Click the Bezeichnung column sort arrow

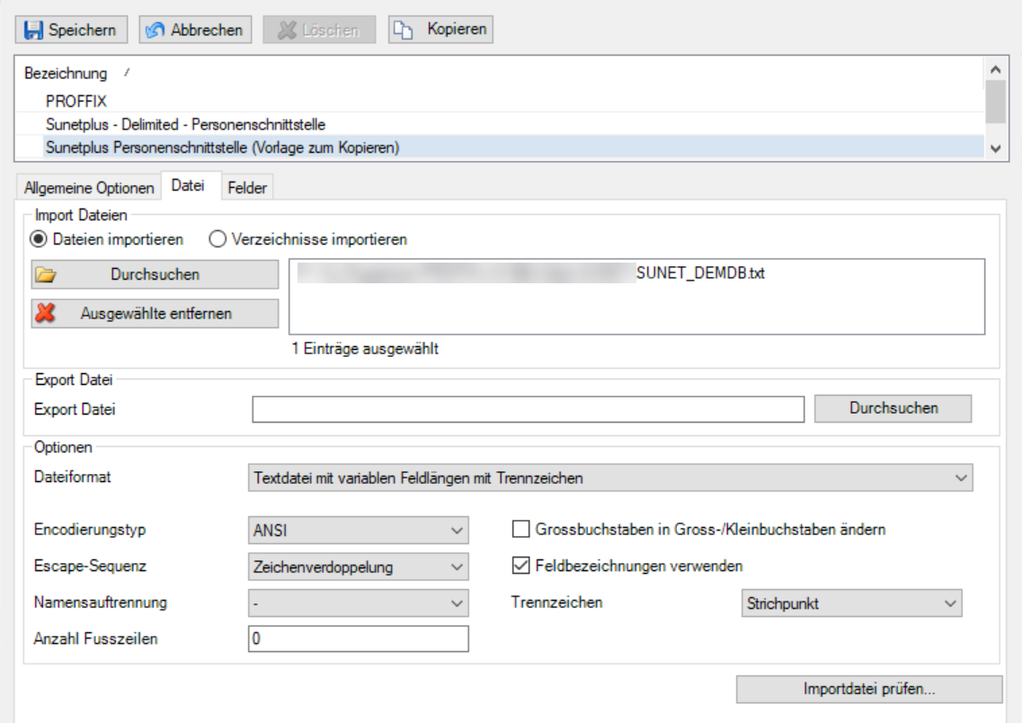click(x=127, y=73)
